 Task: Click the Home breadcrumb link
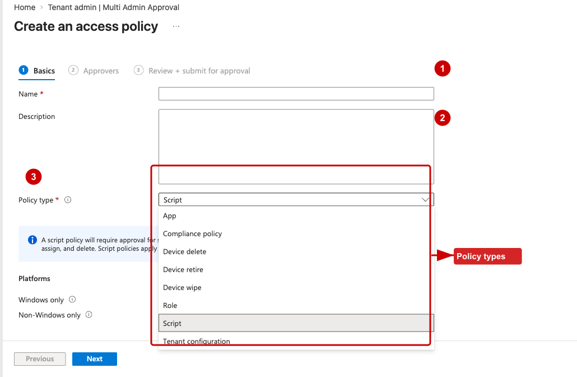pyautogui.click(x=25, y=7)
